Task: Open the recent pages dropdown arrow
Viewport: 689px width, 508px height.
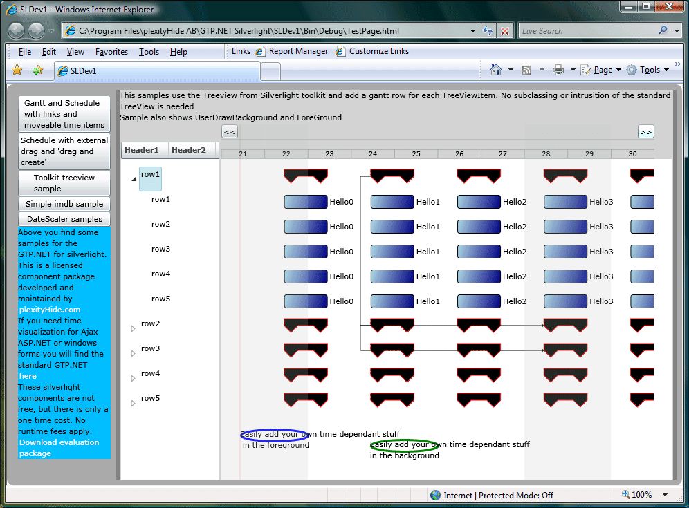Action: (51, 31)
